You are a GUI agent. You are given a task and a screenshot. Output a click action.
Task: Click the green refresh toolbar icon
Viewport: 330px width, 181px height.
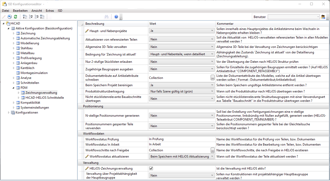[15, 17]
